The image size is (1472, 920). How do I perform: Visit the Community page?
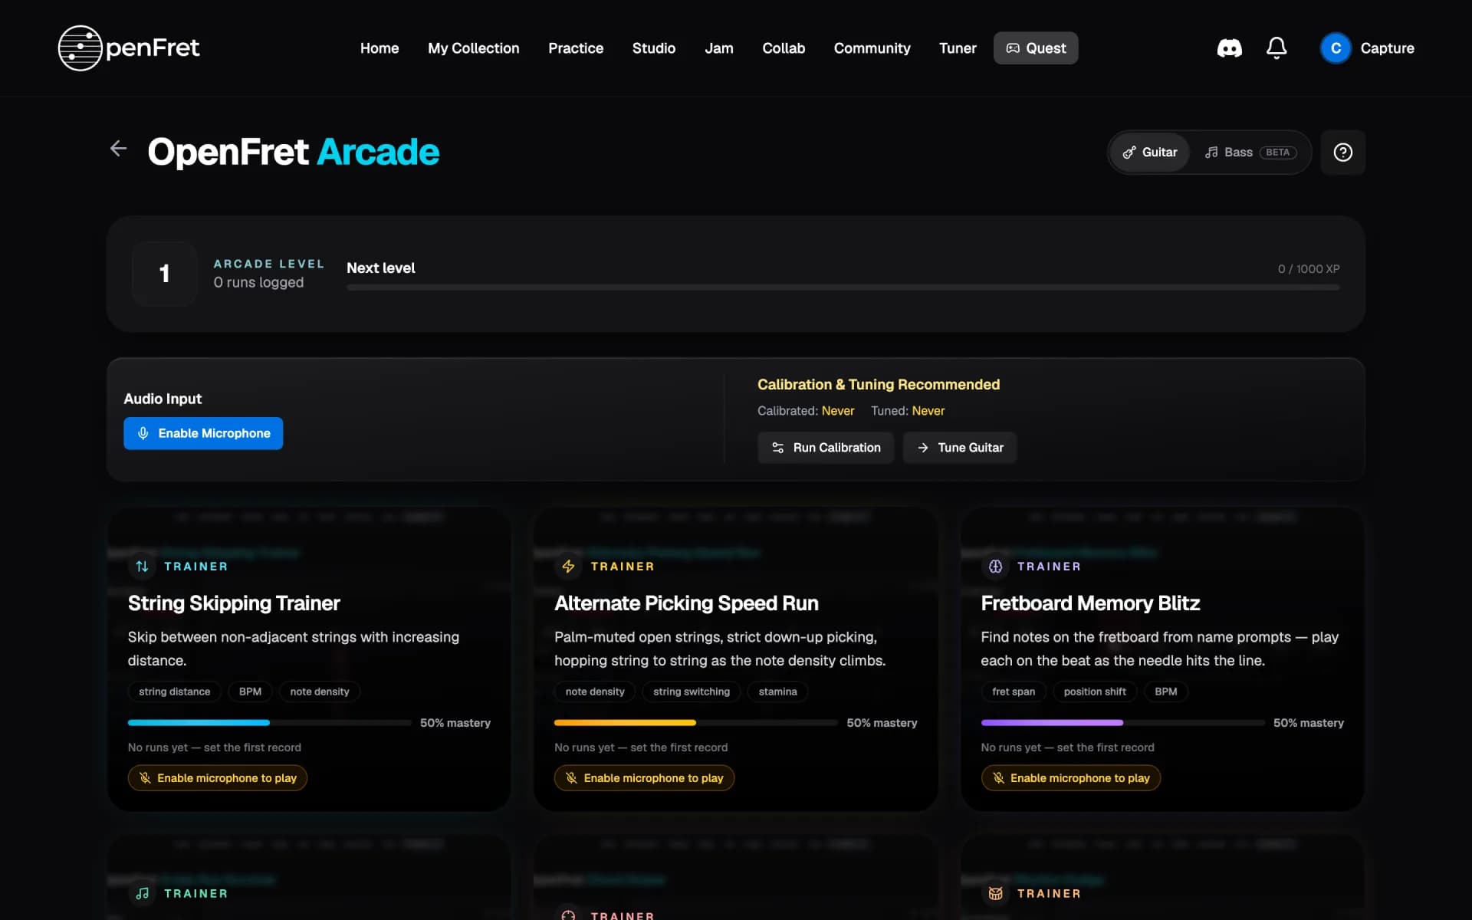pos(872,48)
